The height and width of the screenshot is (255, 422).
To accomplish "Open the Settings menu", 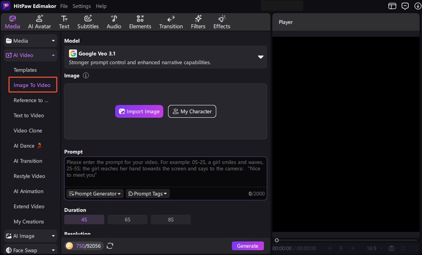I will [82, 6].
